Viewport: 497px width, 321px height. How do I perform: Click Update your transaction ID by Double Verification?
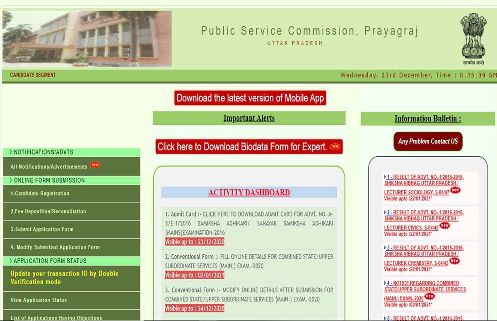pos(65,278)
